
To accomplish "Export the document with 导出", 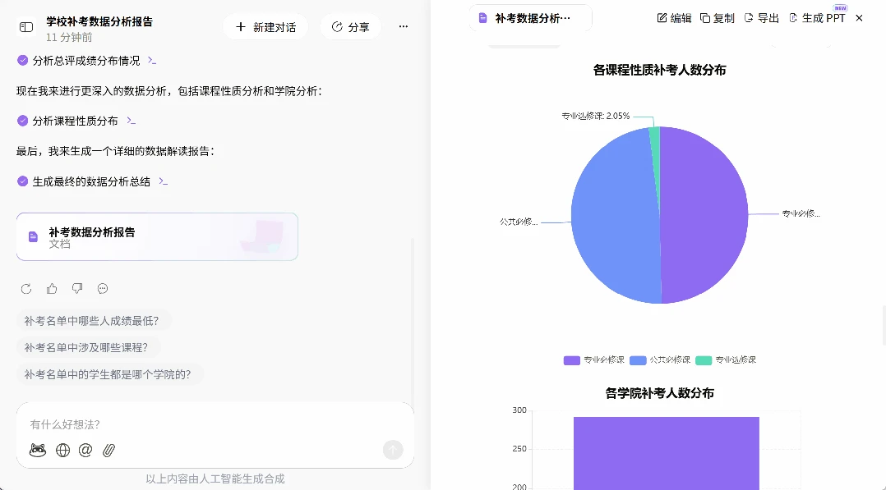I will [x=762, y=18].
